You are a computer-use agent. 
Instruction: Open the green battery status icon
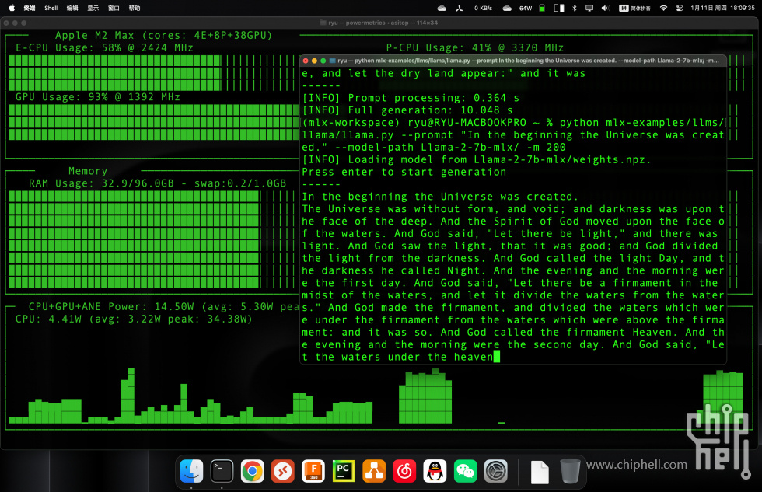[542, 8]
